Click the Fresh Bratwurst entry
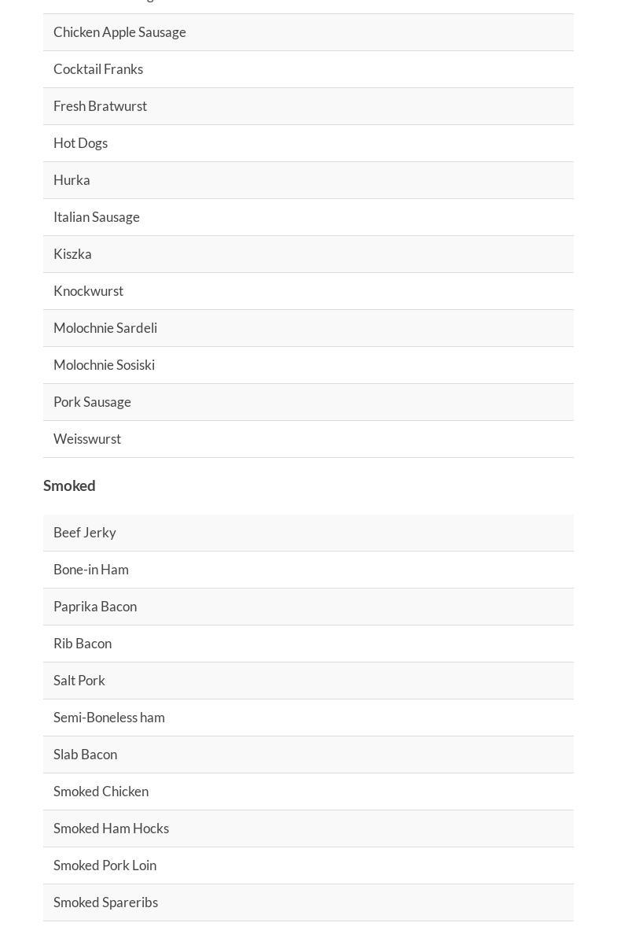The image size is (617, 930). tap(100, 106)
